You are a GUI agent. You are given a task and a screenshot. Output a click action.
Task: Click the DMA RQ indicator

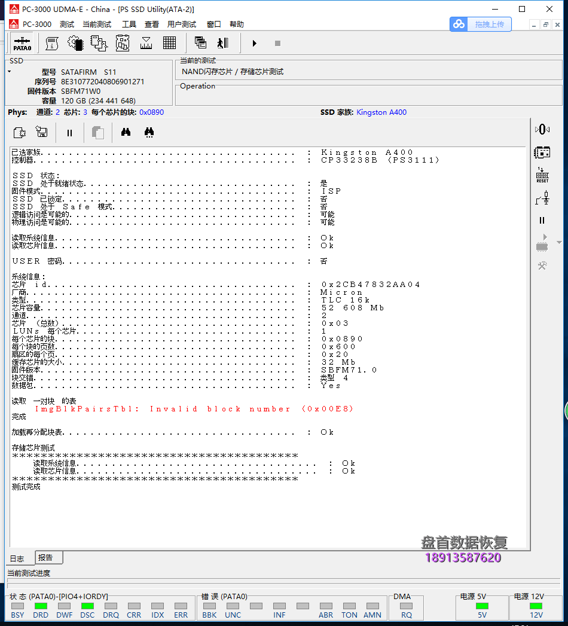point(407,606)
